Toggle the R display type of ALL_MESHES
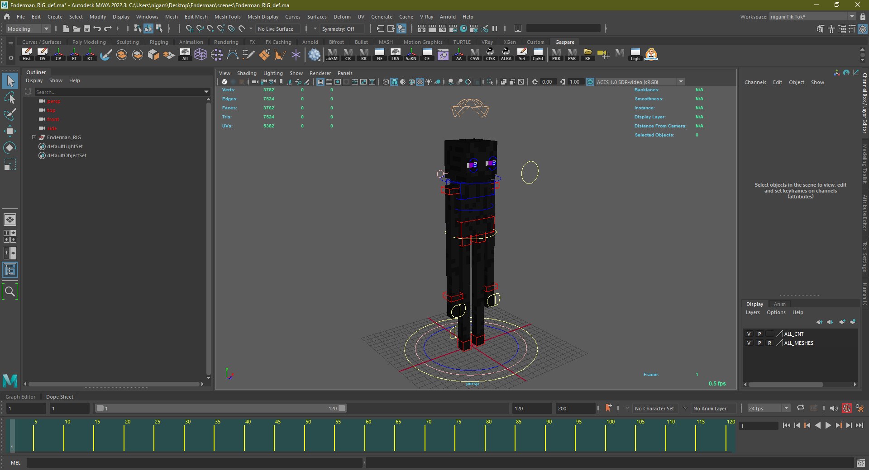Viewport: 869px width, 470px height. tap(769, 343)
